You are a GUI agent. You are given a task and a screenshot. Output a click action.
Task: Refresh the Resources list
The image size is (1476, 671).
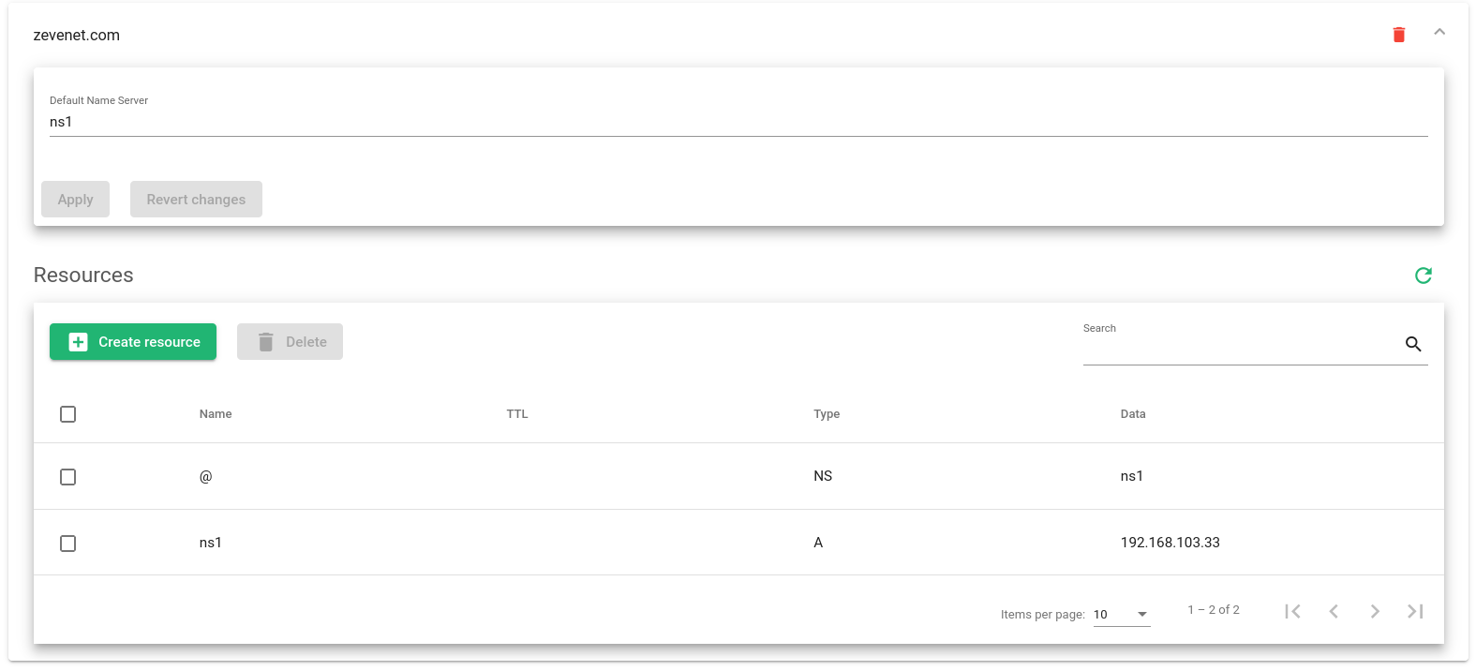pos(1424,275)
